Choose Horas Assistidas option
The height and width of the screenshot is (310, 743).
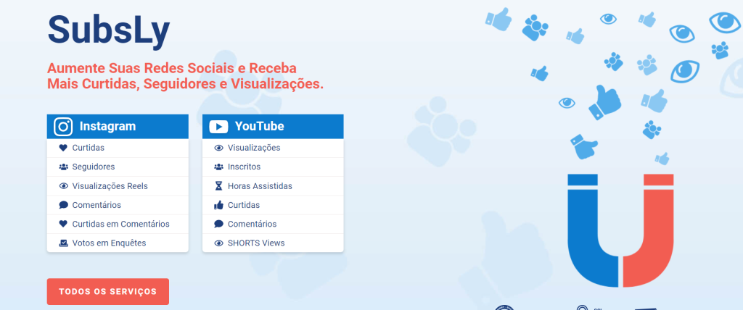pos(273,186)
